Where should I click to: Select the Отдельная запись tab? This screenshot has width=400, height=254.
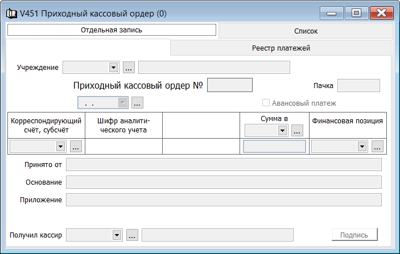pyautogui.click(x=112, y=30)
